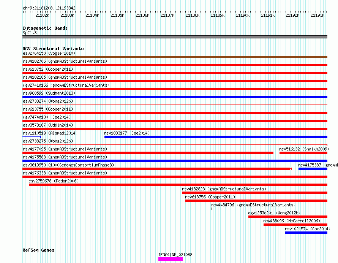Select the blue nsv4175583 variant bar
The image size is (338, 263).
[175, 161]
